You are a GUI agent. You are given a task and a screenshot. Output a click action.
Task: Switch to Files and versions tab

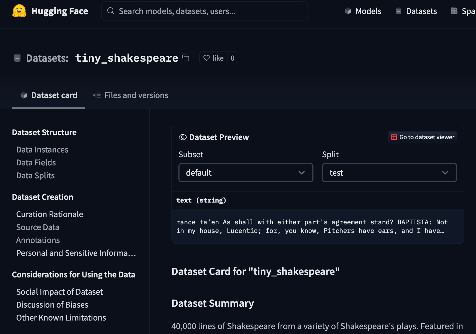tap(131, 95)
